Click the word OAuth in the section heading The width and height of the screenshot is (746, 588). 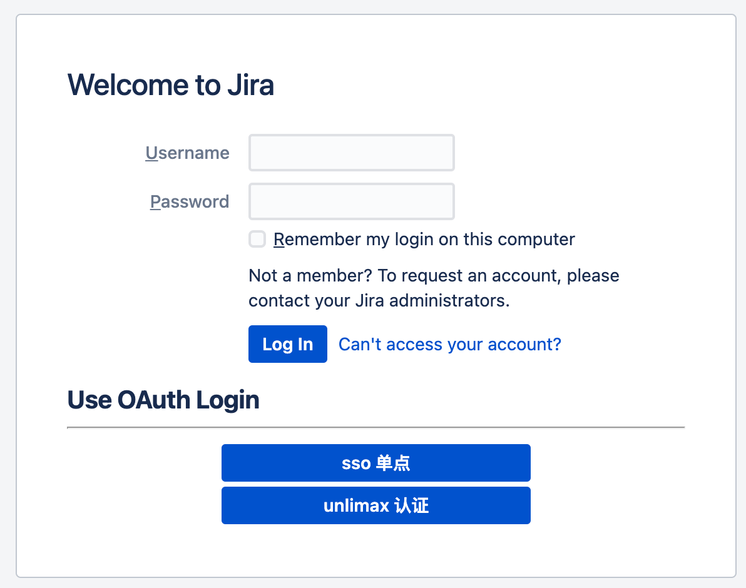[154, 400]
